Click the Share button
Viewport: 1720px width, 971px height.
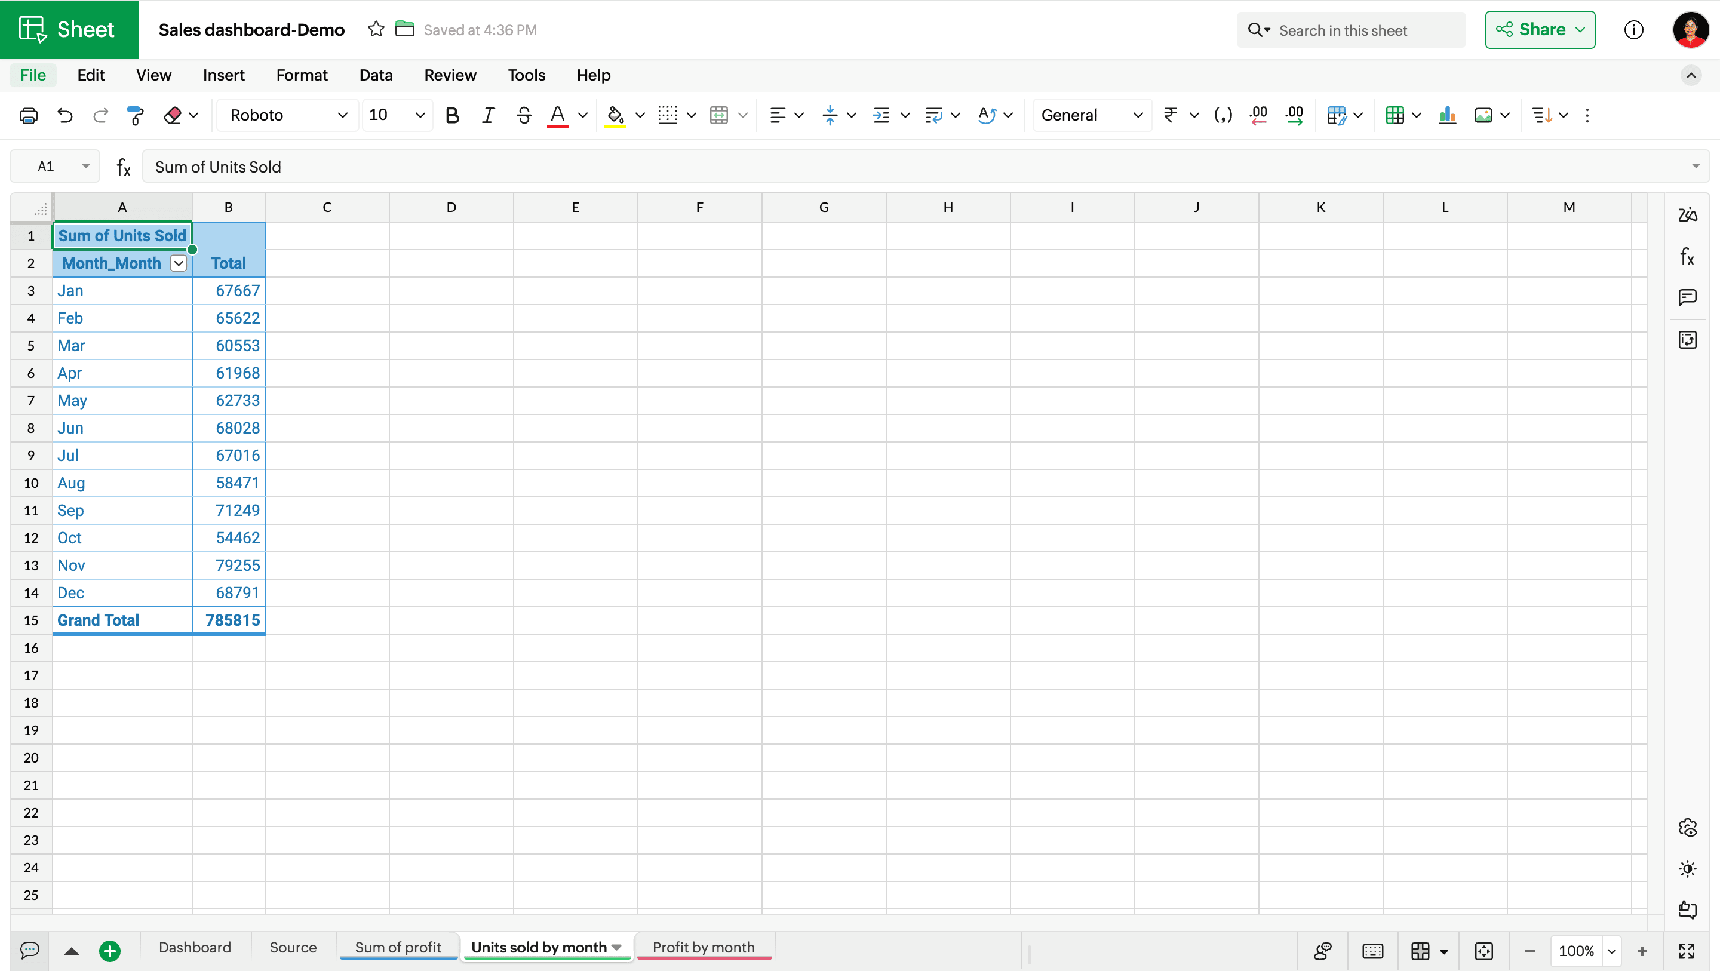click(1540, 29)
